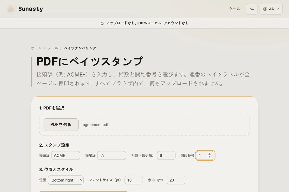Focus the 開始番号 number field
Screen dimensions: 289x192
205,155
